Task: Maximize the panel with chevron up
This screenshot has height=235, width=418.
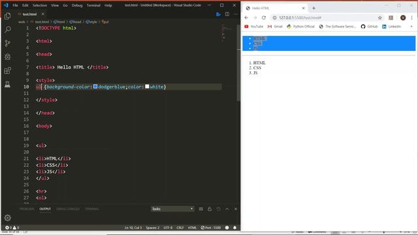Action: (x=227, y=209)
